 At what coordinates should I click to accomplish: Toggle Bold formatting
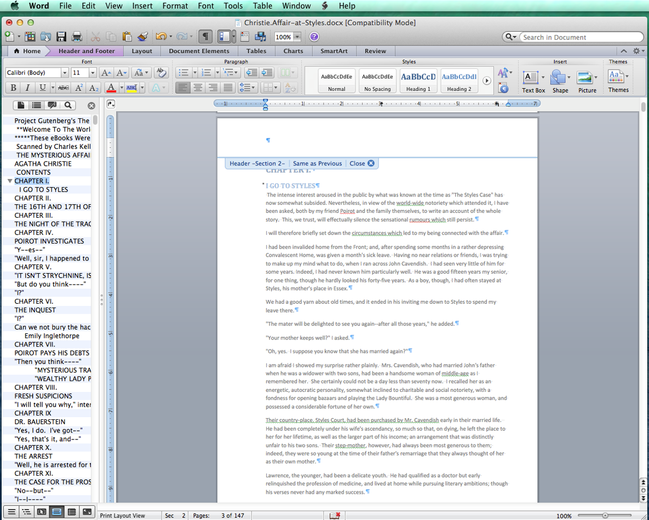[x=13, y=88]
